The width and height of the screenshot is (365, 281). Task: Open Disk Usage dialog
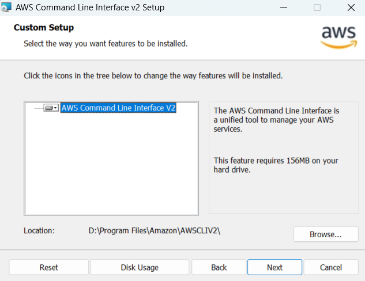pyautogui.click(x=140, y=267)
